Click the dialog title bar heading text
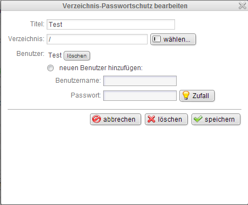The width and height of the screenshot is (248, 205). [x=125, y=6]
